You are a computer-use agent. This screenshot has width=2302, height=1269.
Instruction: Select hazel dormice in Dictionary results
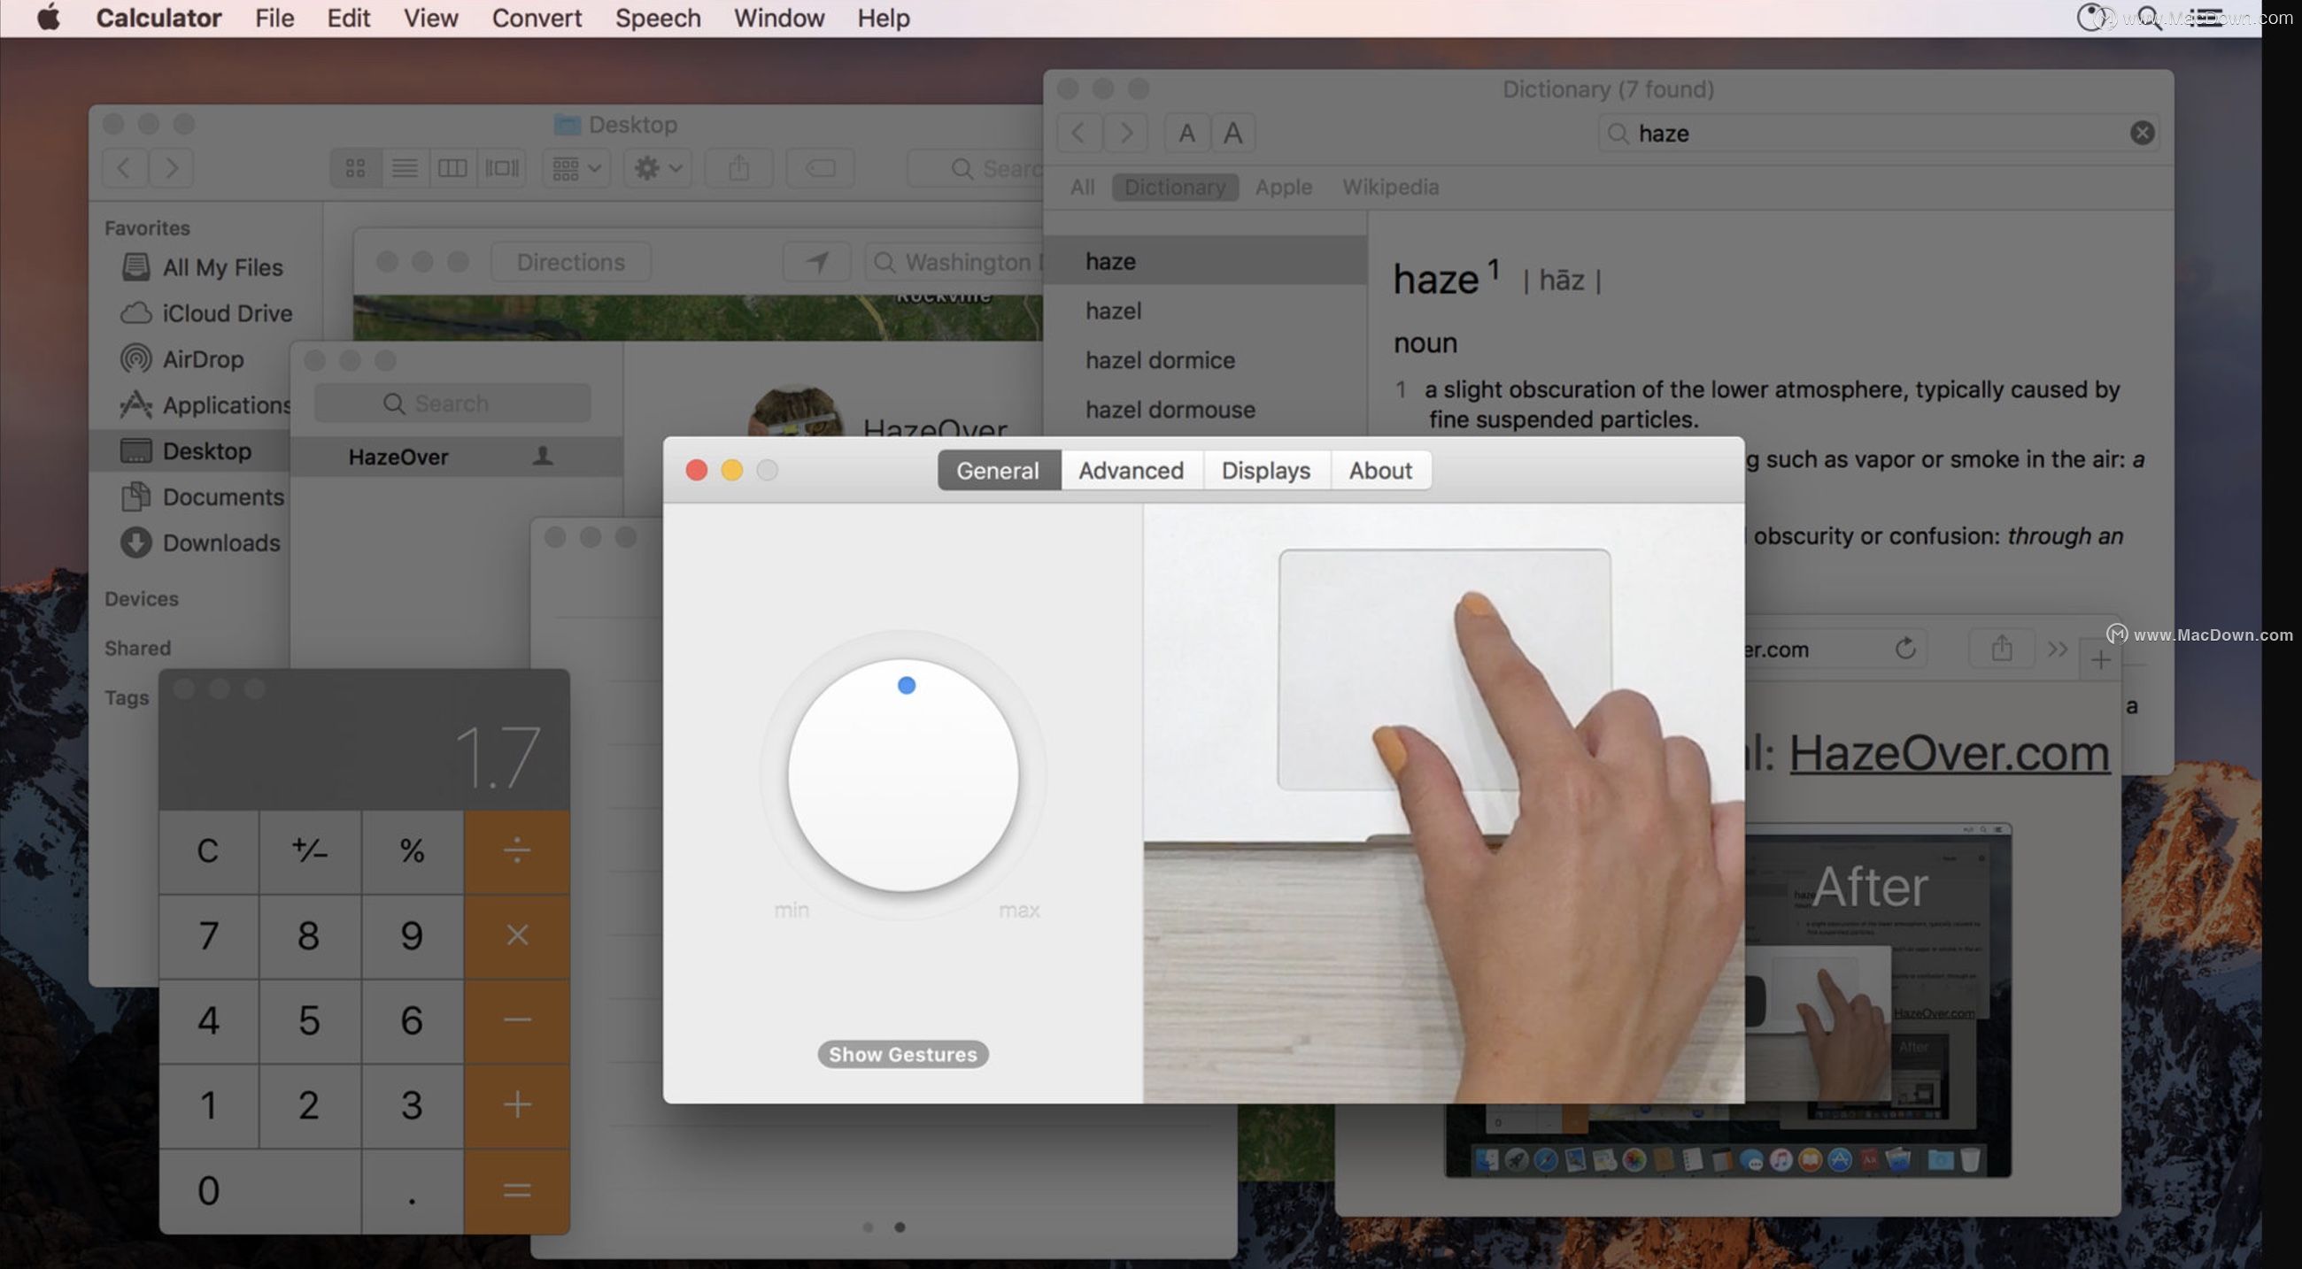[x=1205, y=360]
